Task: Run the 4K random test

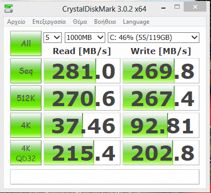Action: (x=26, y=125)
